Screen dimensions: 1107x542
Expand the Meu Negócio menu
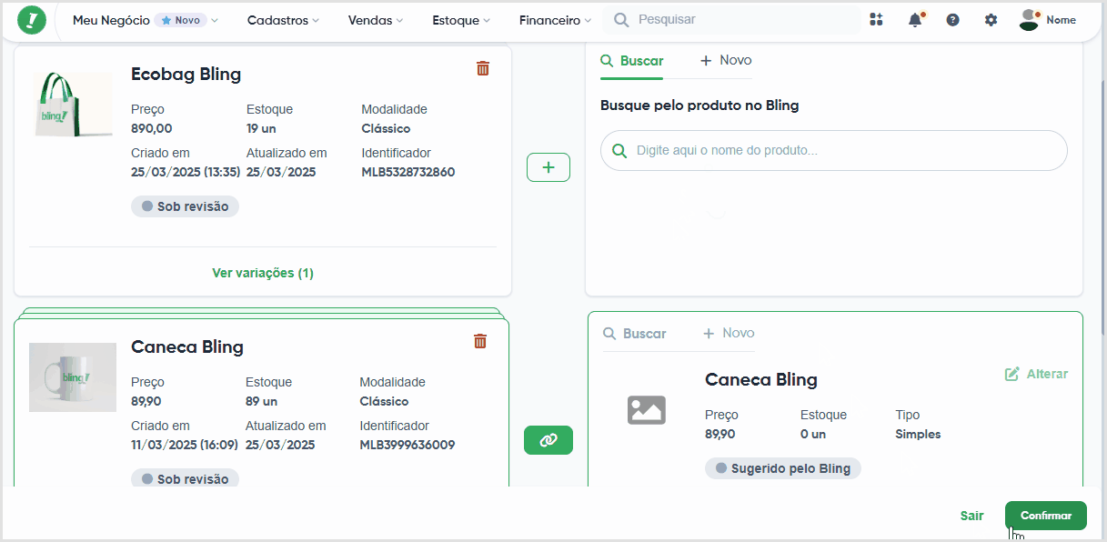[x=146, y=20]
